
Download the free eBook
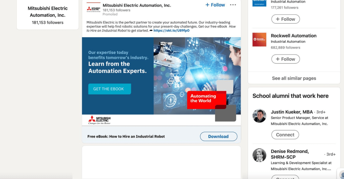pyautogui.click(x=218, y=137)
